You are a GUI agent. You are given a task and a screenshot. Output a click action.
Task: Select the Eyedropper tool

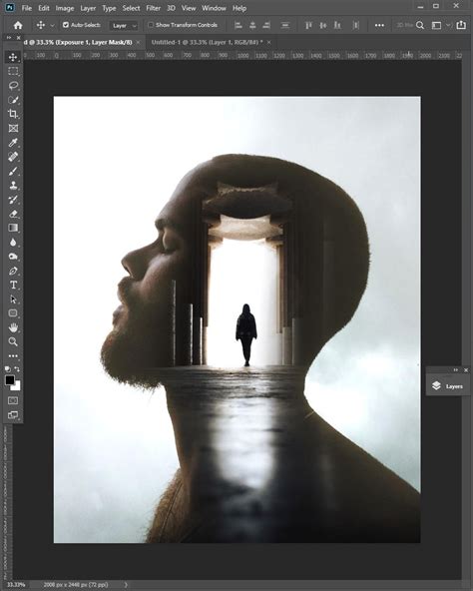click(13, 143)
